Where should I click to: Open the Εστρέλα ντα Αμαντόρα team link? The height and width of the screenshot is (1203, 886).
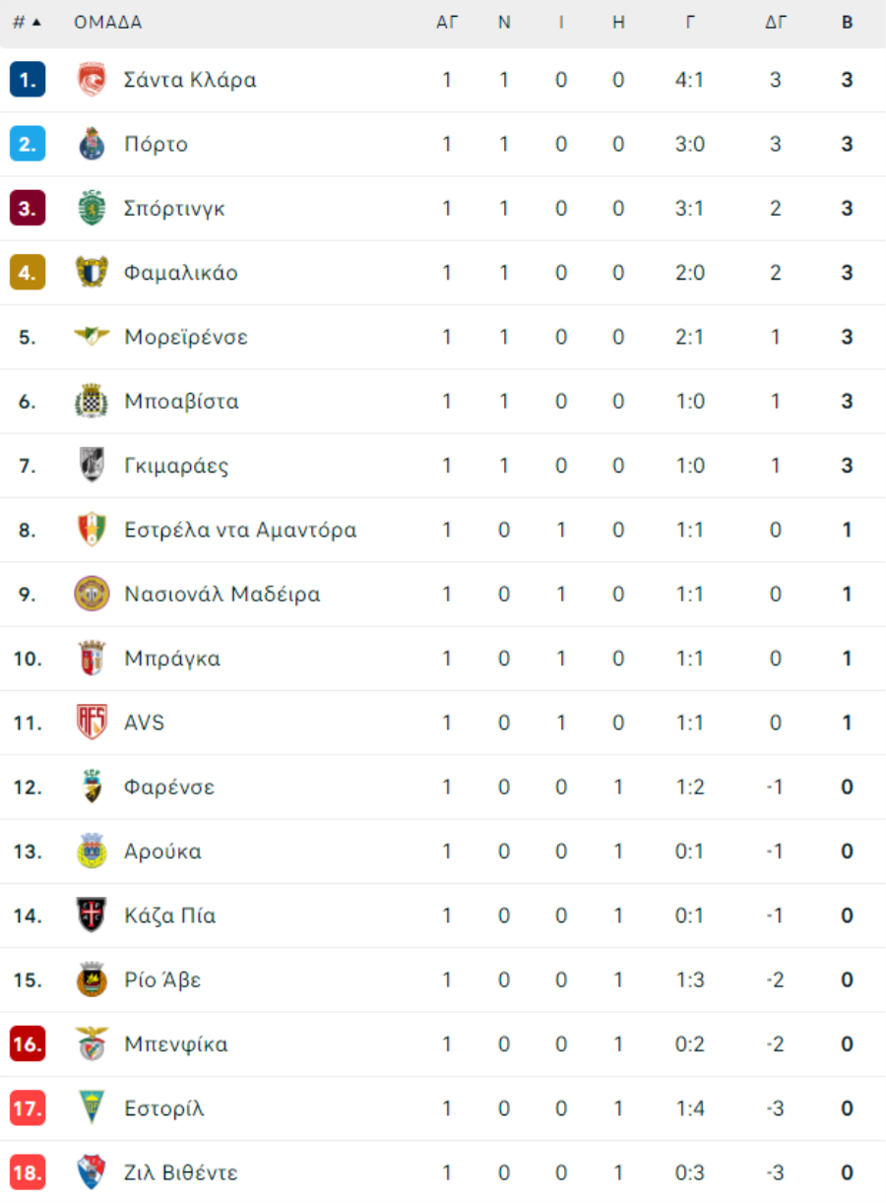[x=240, y=530]
